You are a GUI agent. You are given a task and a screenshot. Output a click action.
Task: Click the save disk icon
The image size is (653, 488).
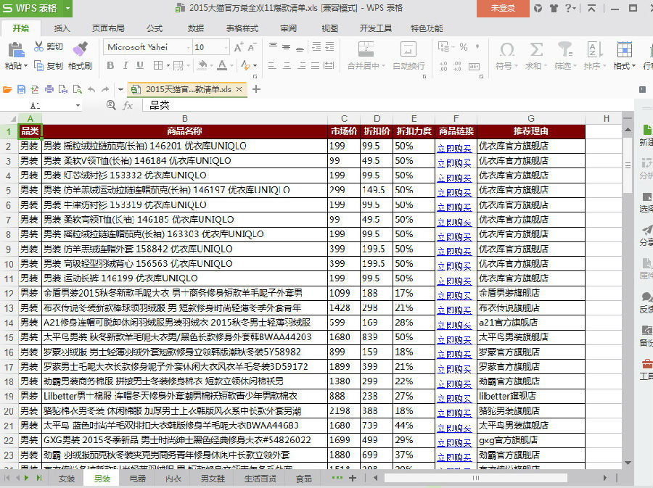21,89
